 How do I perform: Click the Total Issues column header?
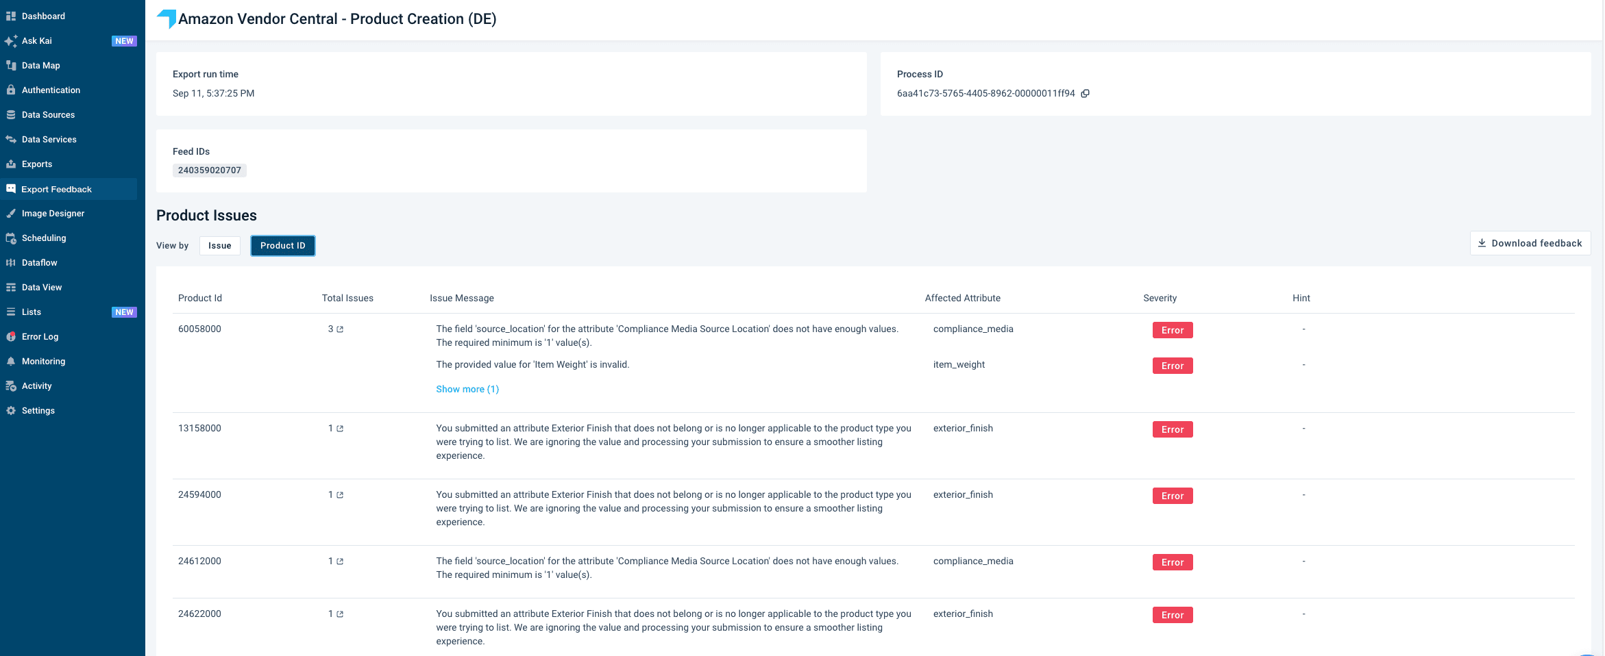click(x=347, y=299)
